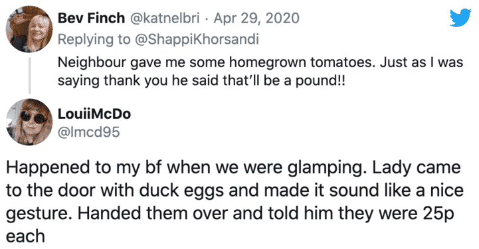Screen dimensions: 479x249
Task: Open LouiiMcDo's sunglasses profile picture
Action: [29, 122]
